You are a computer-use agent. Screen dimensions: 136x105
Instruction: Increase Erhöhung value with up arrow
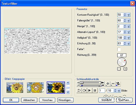click(x=125, y=43)
